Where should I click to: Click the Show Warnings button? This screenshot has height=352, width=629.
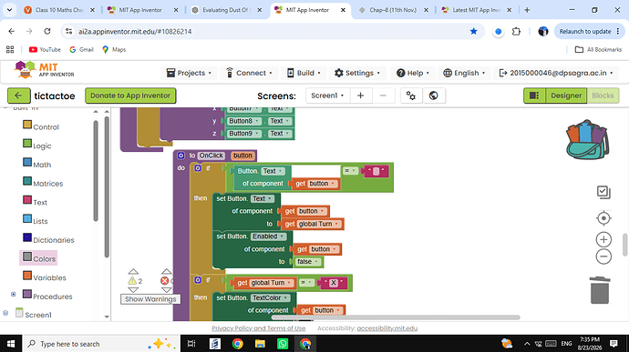click(x=150, y=299)
